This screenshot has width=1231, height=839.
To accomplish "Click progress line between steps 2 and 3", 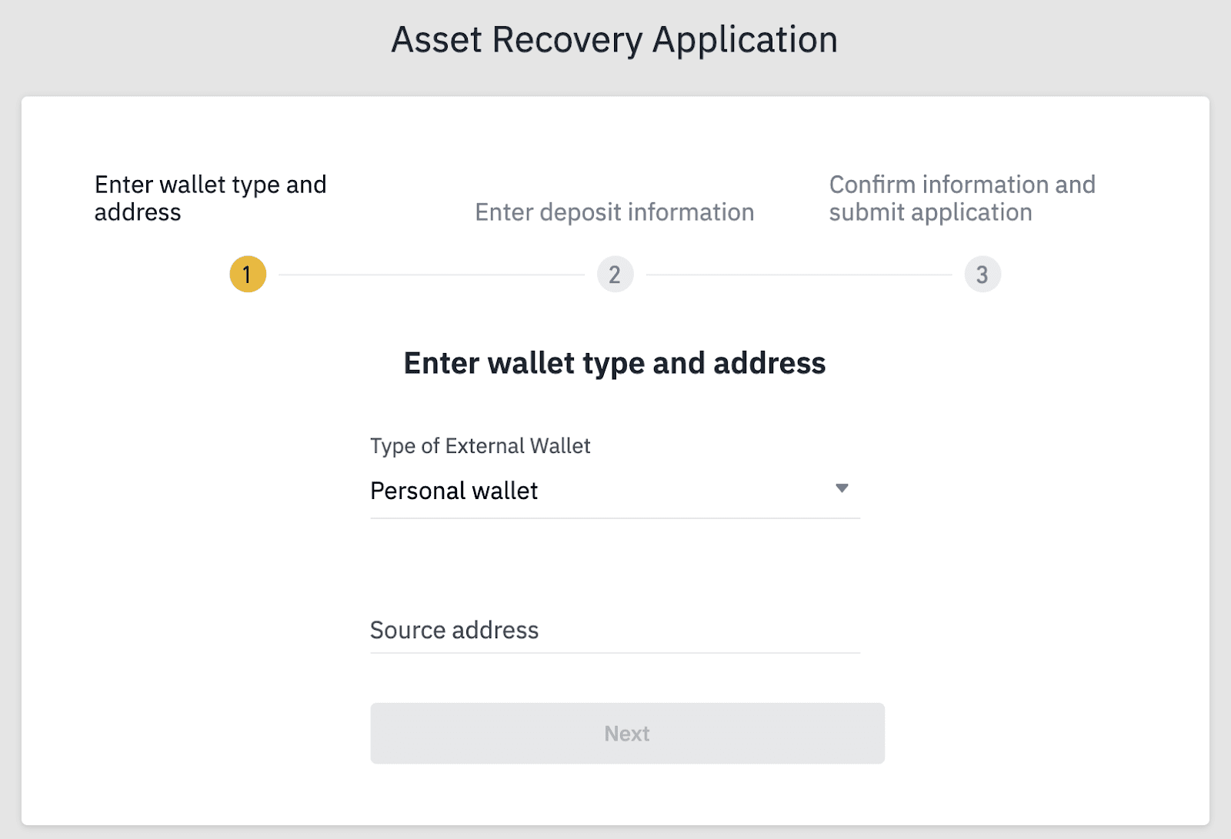I will click(799, 275).
